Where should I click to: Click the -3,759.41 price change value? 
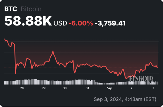110,23
